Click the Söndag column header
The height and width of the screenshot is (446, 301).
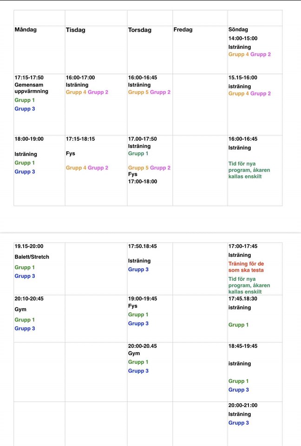pyautogui.click(x=239, y=30)
